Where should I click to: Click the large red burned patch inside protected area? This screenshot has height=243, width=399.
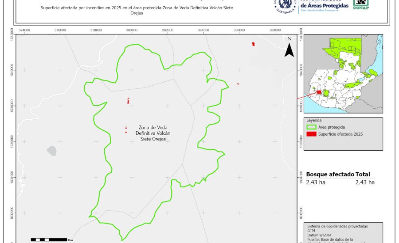[x=128, y=101]
